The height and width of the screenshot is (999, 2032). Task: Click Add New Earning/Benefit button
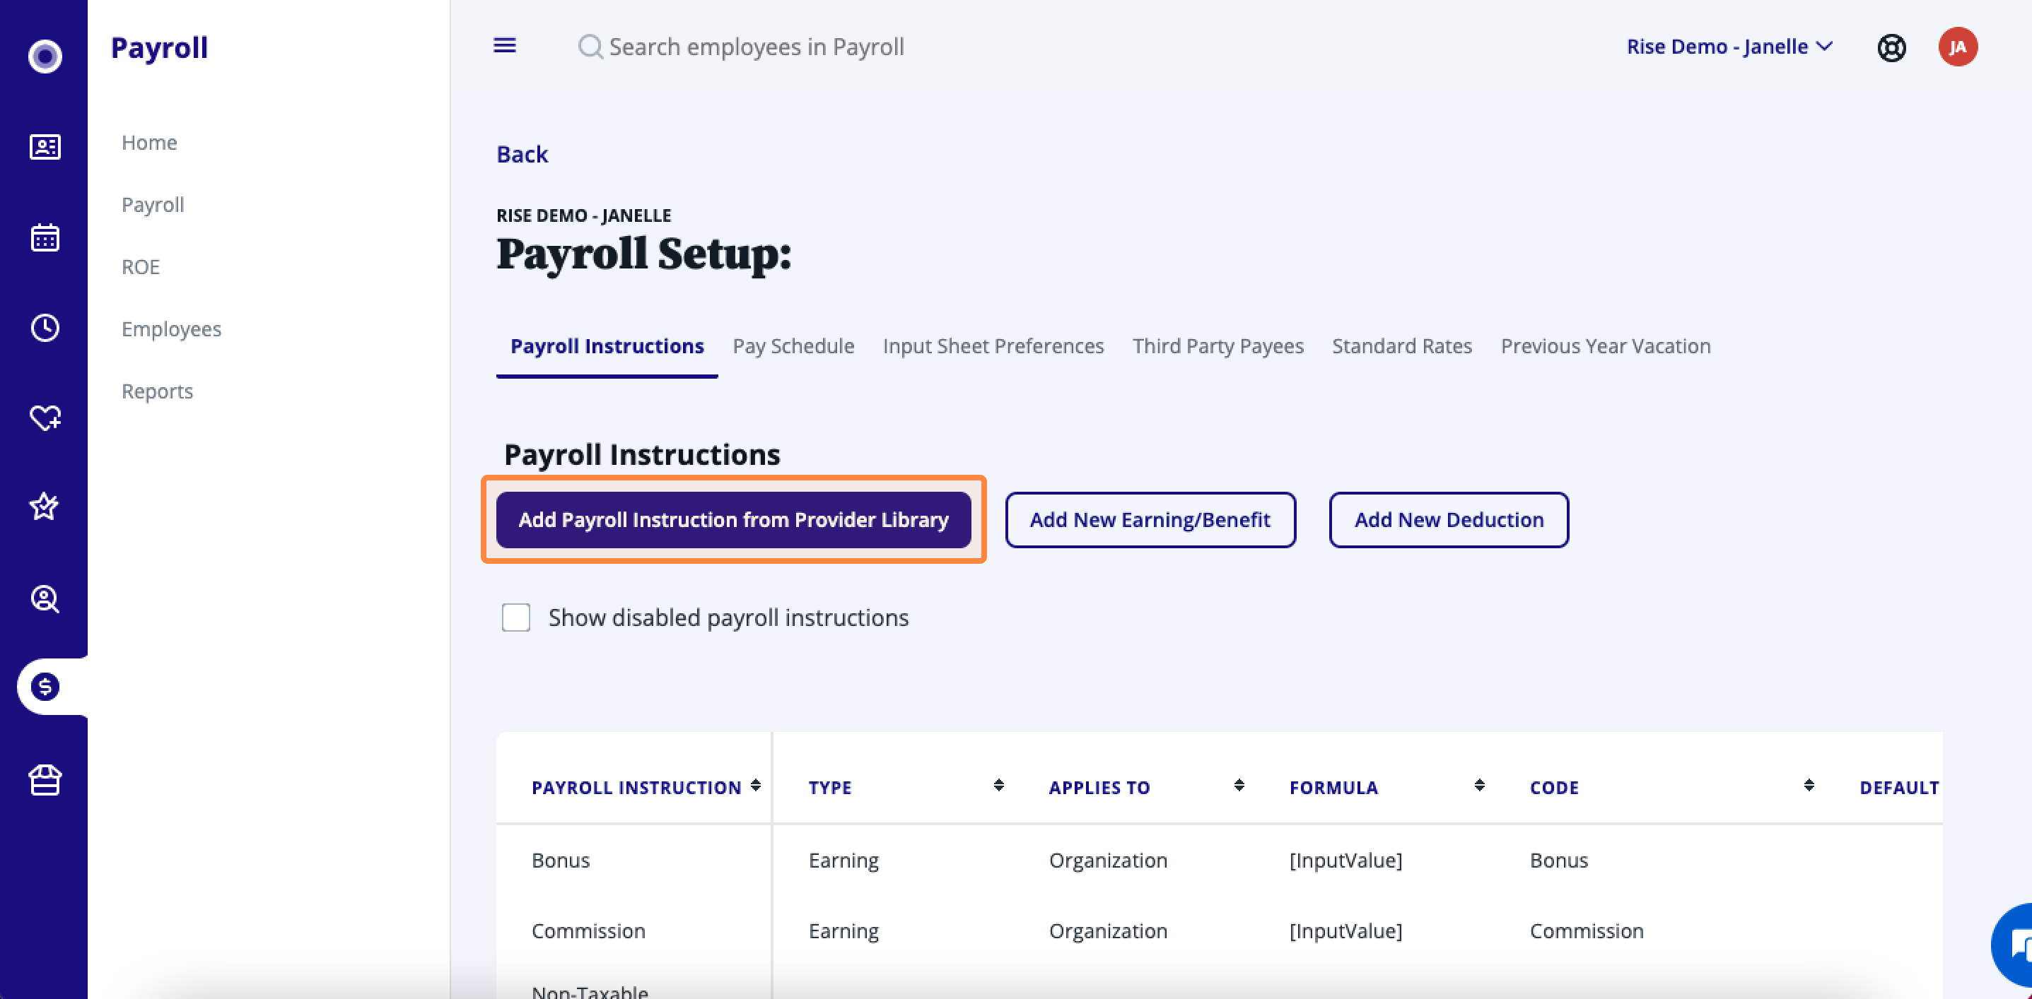(1150, 519)
